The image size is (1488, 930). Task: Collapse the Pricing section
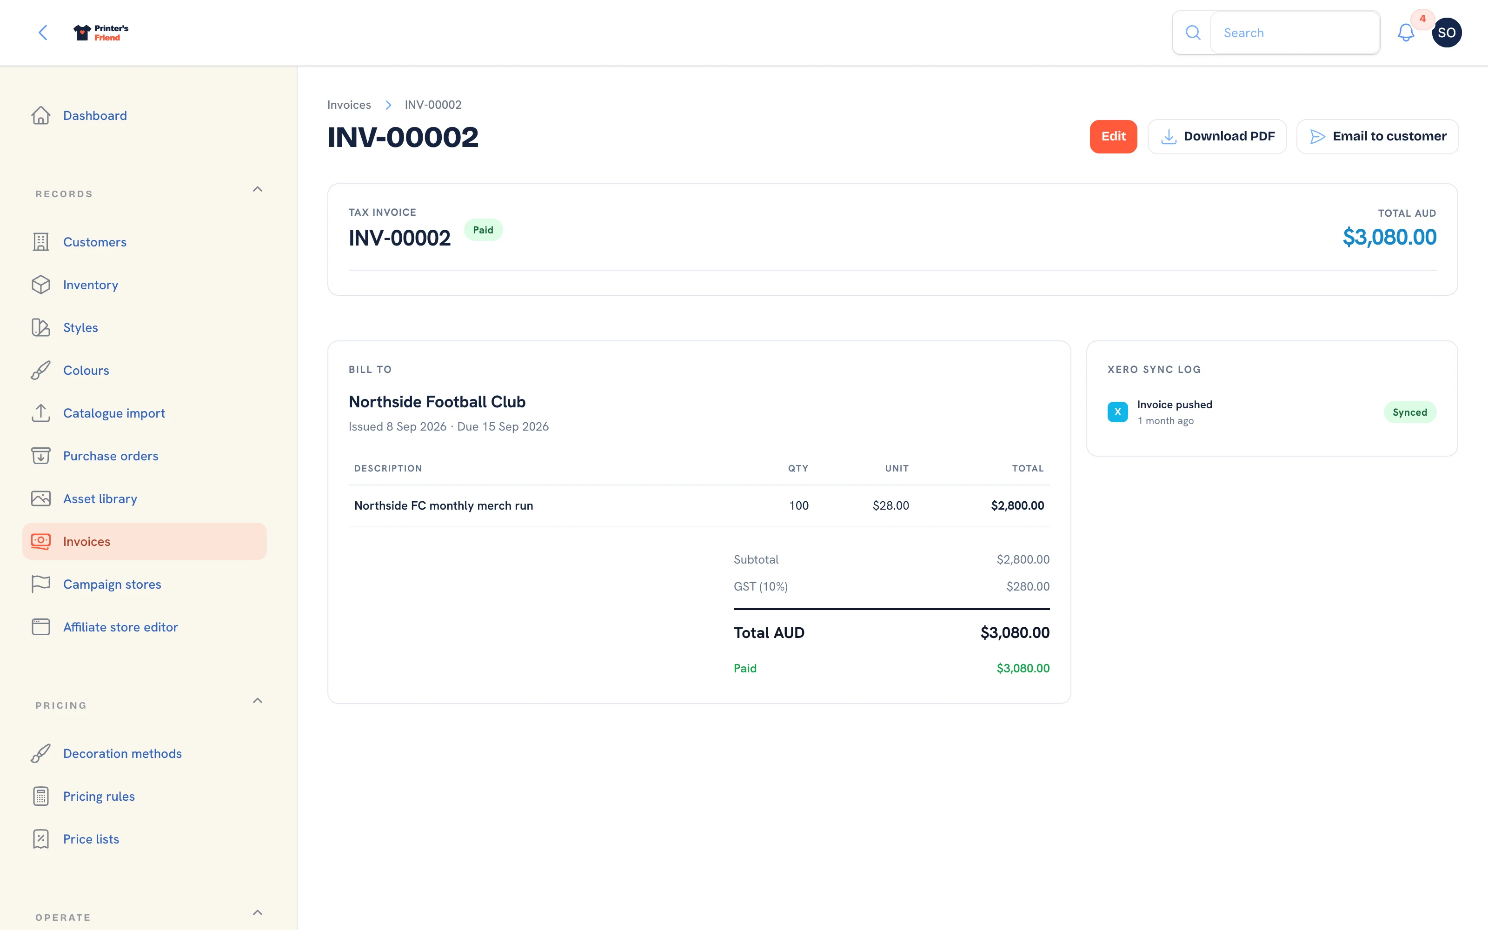[x=258, y=701]
